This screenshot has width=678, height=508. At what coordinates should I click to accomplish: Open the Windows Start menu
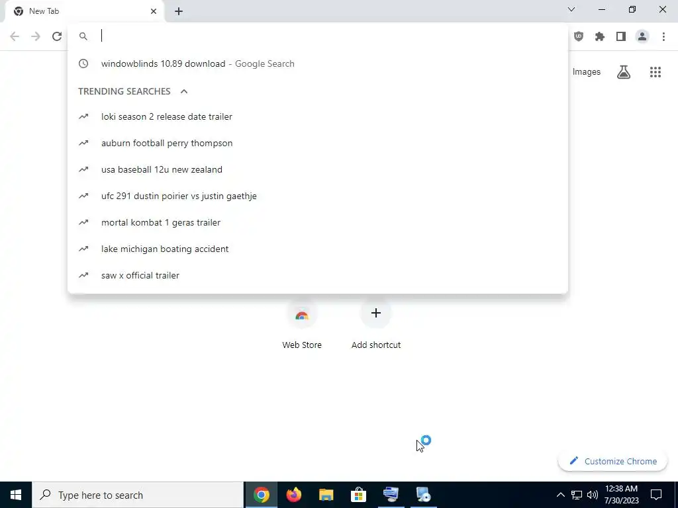16,495
